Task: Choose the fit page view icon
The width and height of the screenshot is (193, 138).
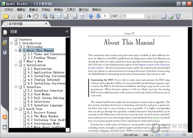Action: 66,16
